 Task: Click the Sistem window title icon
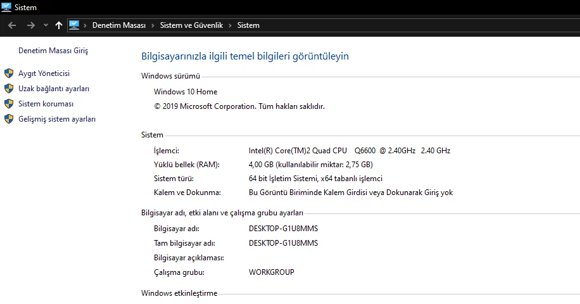6,7
